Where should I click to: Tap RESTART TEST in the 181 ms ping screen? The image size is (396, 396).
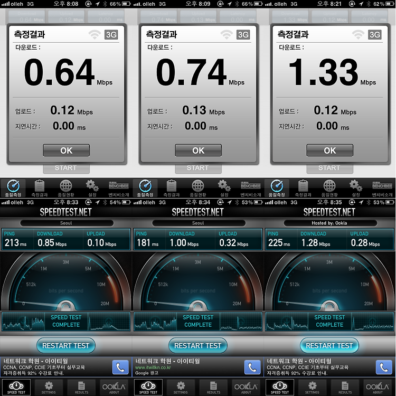(198, 345)
